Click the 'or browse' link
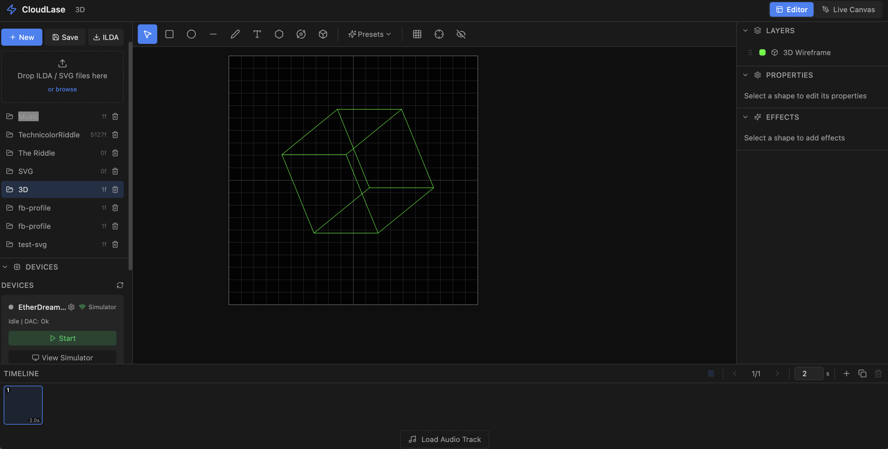888x449 pixels. tap(62, 89)
